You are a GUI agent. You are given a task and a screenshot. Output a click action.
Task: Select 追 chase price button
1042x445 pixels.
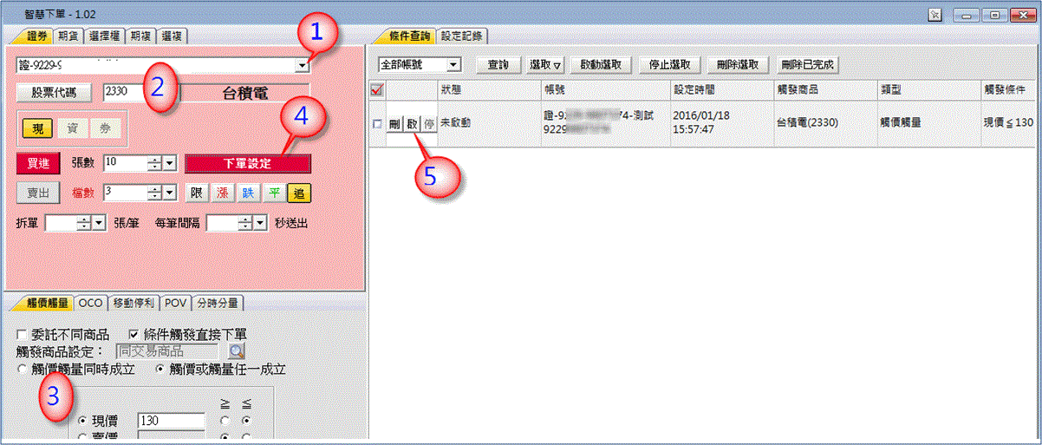point(299,193)
